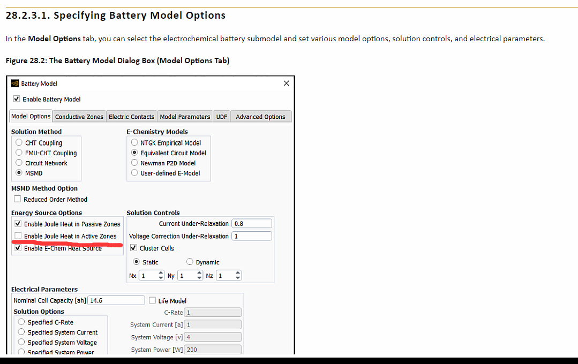This screenshot has width=578, height=364.
Task: Click the Nominal Cell Capacity input field
Action: click(x=116, y=300)
